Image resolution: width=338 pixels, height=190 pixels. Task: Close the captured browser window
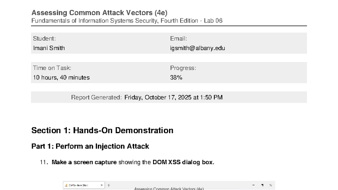click(271, 185)
